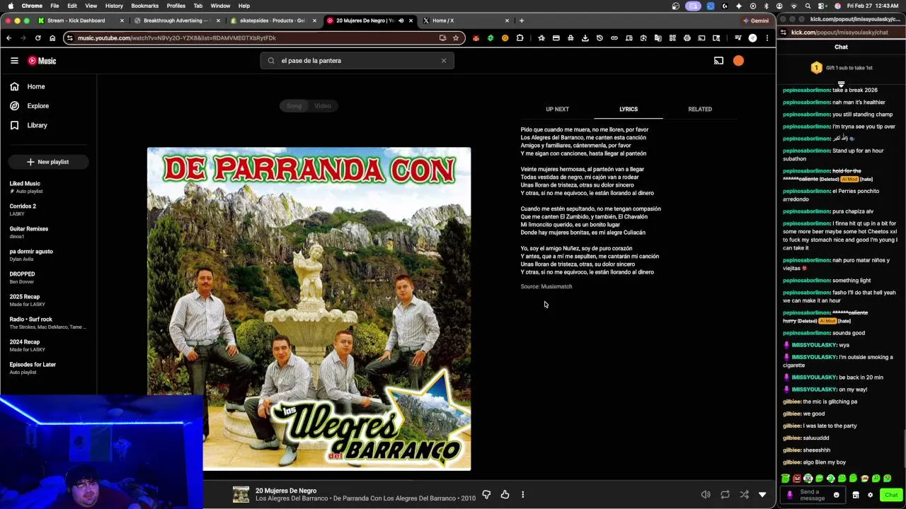This screenshot has width=906, height=509.
Task: Open the UP NEXT tab
Action: click(x=557, y=109)
